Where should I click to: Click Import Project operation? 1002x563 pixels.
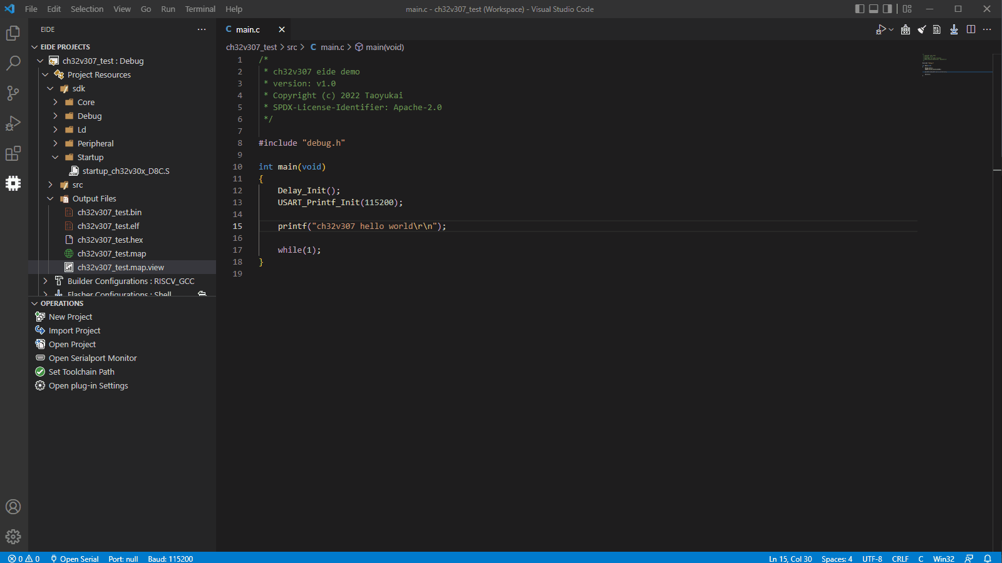pos(122,330)
